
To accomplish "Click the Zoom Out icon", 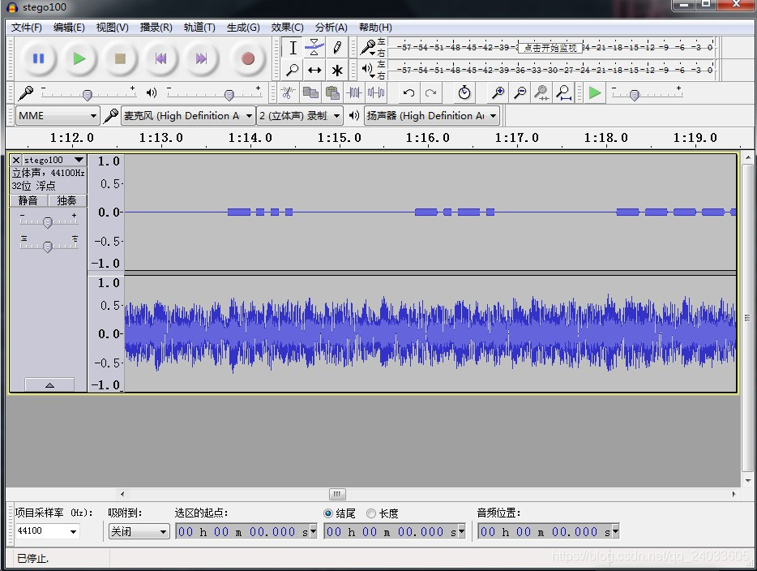I will [x=520, y=92].
